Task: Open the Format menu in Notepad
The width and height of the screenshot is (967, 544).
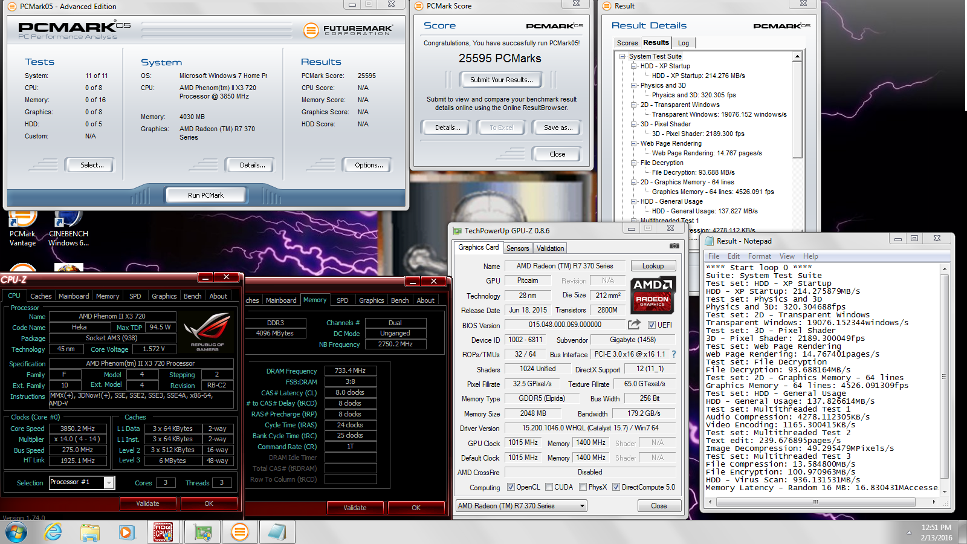Action: point(760,256)
